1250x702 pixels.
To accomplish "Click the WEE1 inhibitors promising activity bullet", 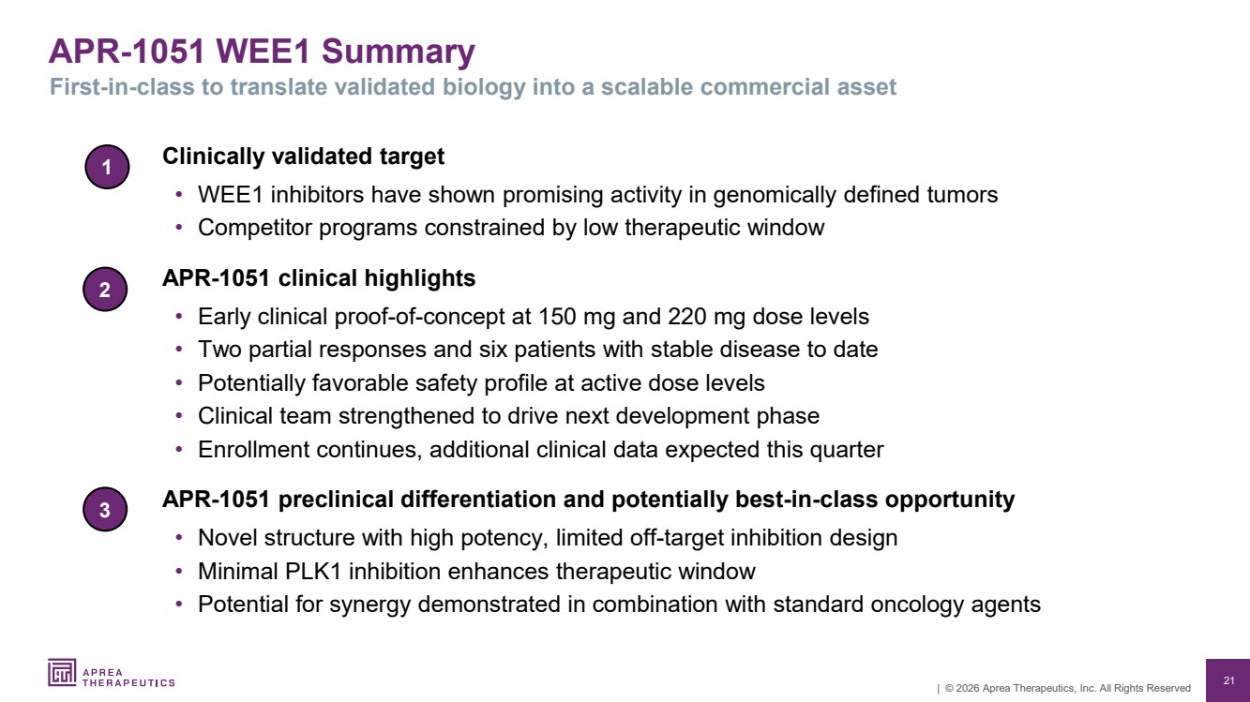I will click(597, 195).
